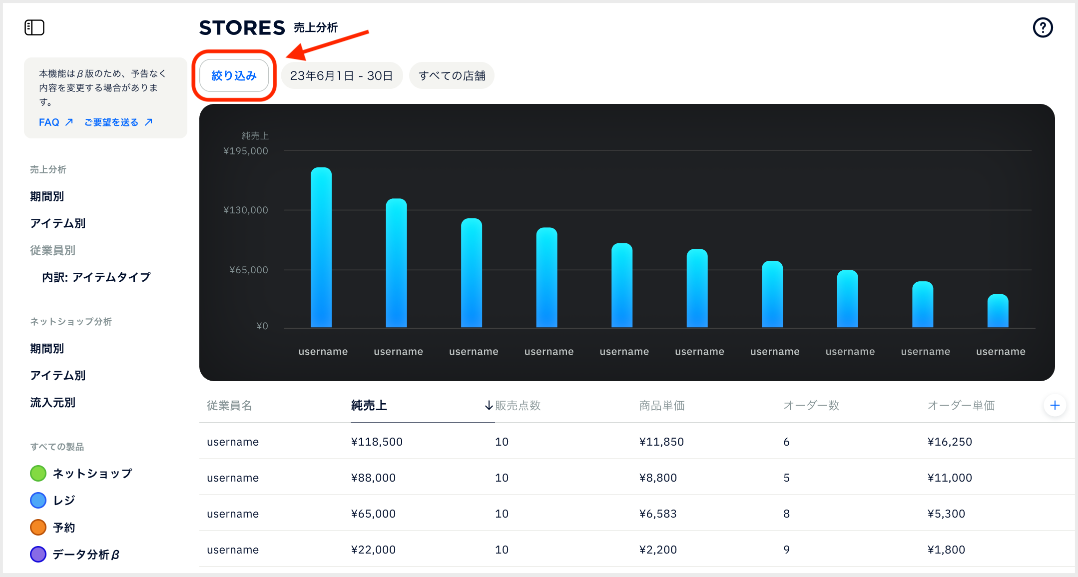Click the ¥11,850 unit price cell
The height and width of the screenshot is (577, 1078).
click(x=661, y=442)
